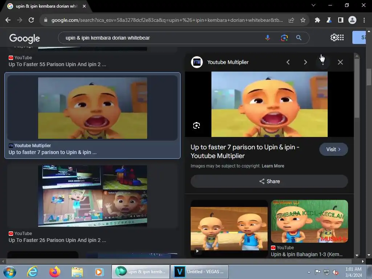The width and height of the screenshot is (372, 279).
Task: Close the image preview panel
Action: (340, 62)
